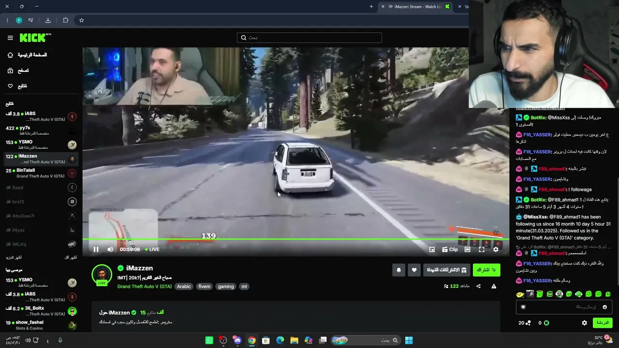Open the offline Saad channel
This screenshot has height=348, width=619.
coord(41,188)
